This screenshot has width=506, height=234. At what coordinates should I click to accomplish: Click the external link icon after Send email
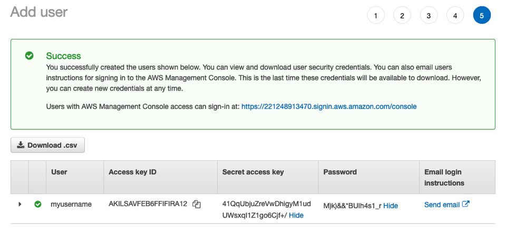coord(465,204)
